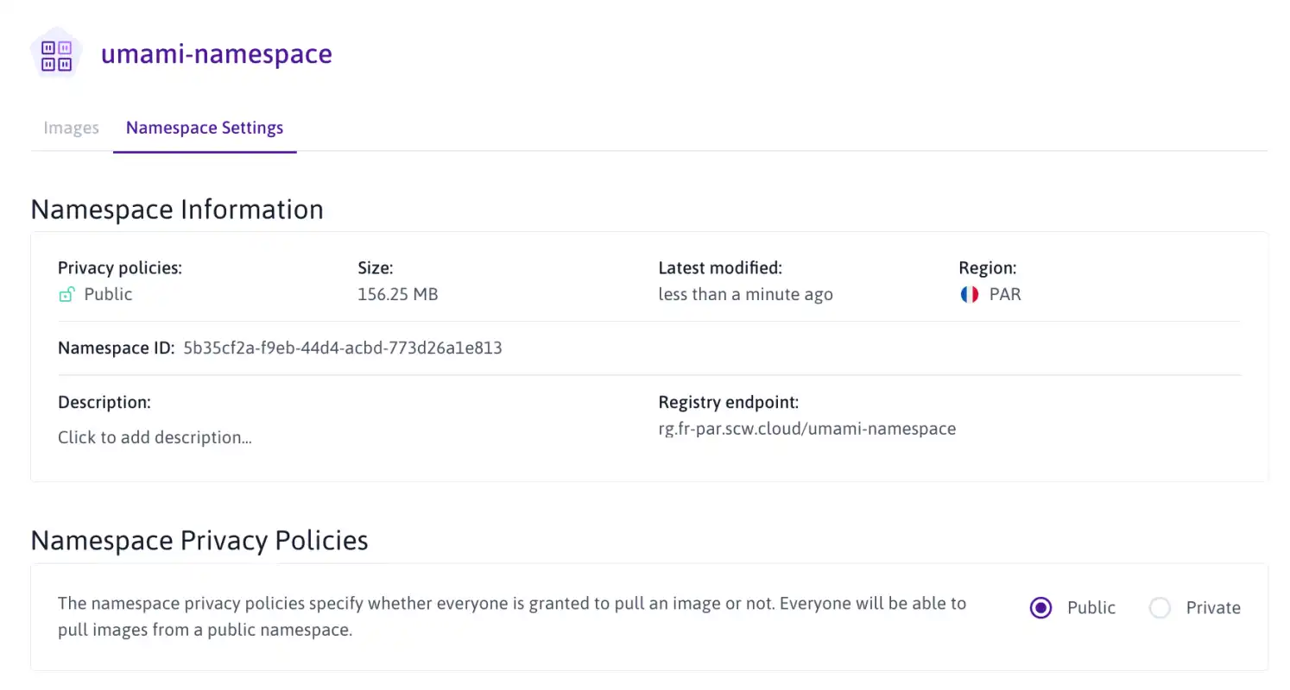Switch to the Images tab

pyautogui.click(x=71, y=128)
